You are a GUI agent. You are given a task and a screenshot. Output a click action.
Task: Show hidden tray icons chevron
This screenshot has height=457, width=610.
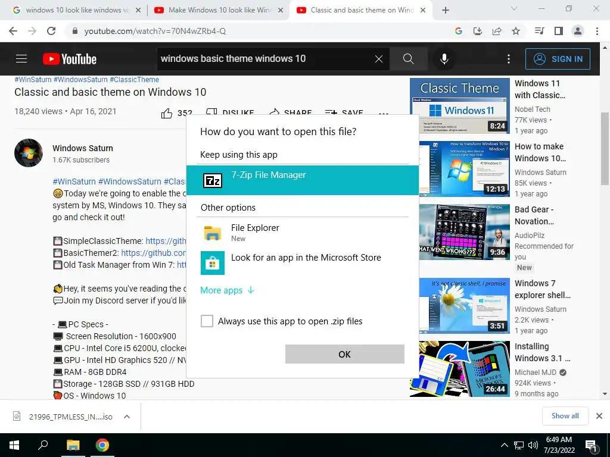point(504,445)
